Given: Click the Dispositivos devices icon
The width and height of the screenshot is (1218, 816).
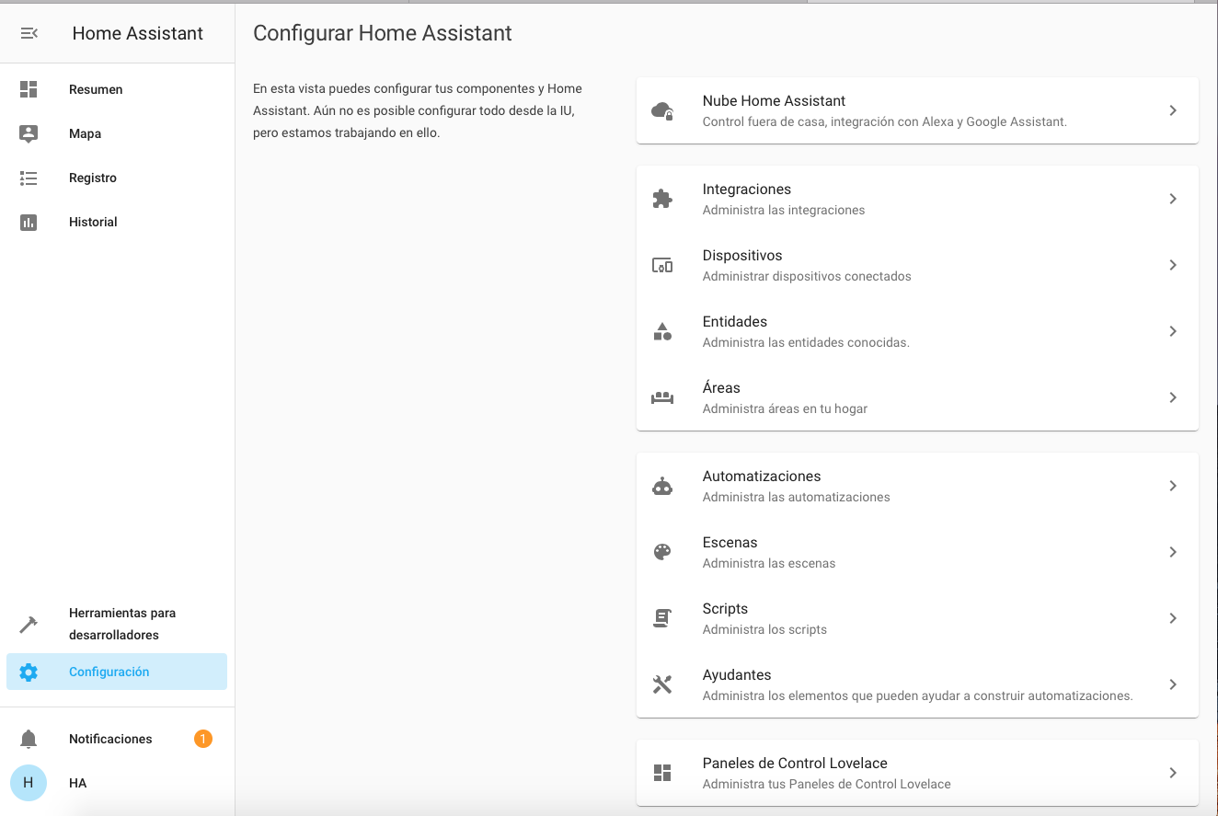Looking at the screenshot, I should click(662, 265).
